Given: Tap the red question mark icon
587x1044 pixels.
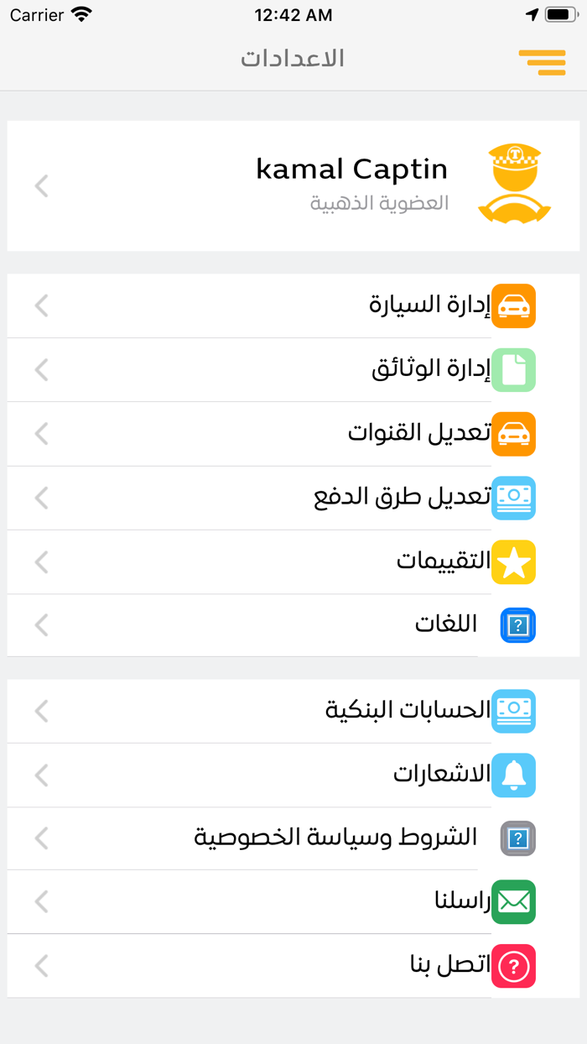Looking at the screenshot, I should [513, 966].
